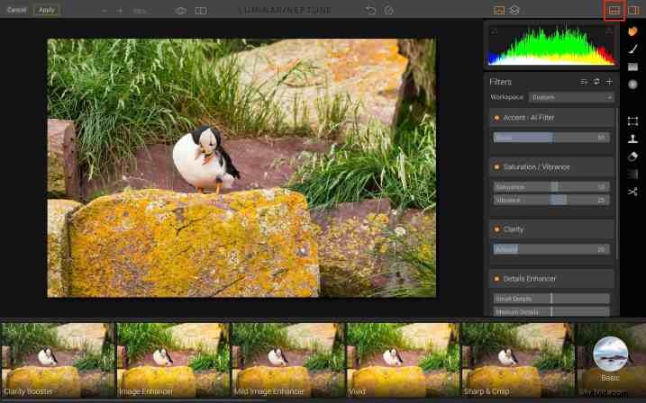Screen dimensions: 646x403
Task: Open the history clock icon
Action: coord(389,10)
